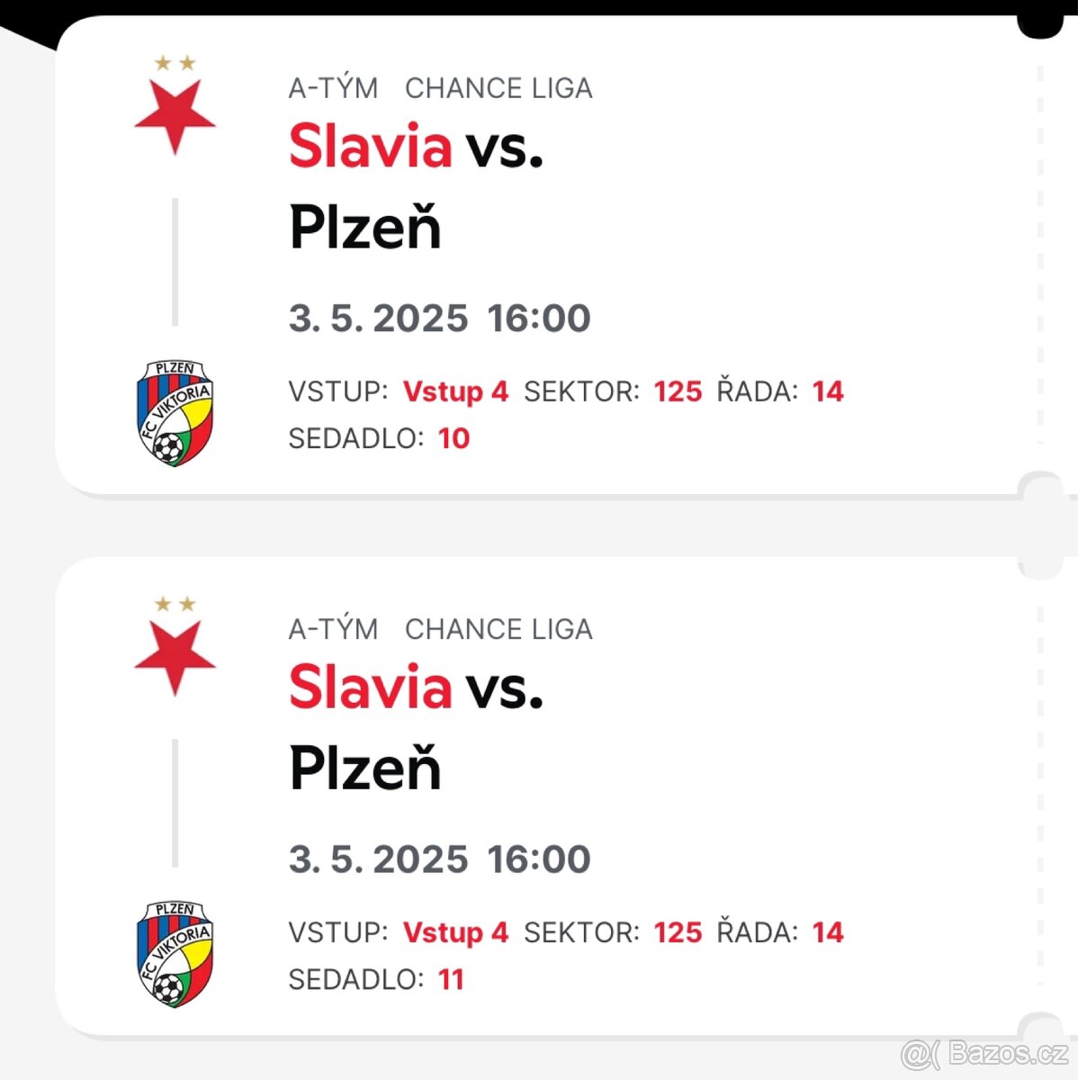Click the 16:00 time on second ticket
The image size is (1078, 1080).
click(x=539, y=859)
